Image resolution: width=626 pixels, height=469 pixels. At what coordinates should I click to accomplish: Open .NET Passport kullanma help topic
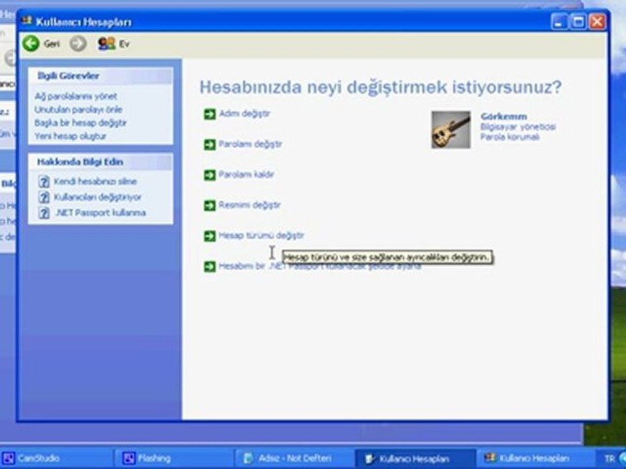point(100,212)
